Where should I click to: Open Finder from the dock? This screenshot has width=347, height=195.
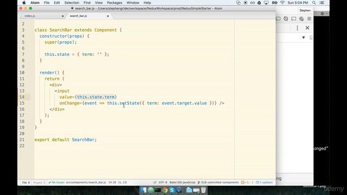(143, 190)
